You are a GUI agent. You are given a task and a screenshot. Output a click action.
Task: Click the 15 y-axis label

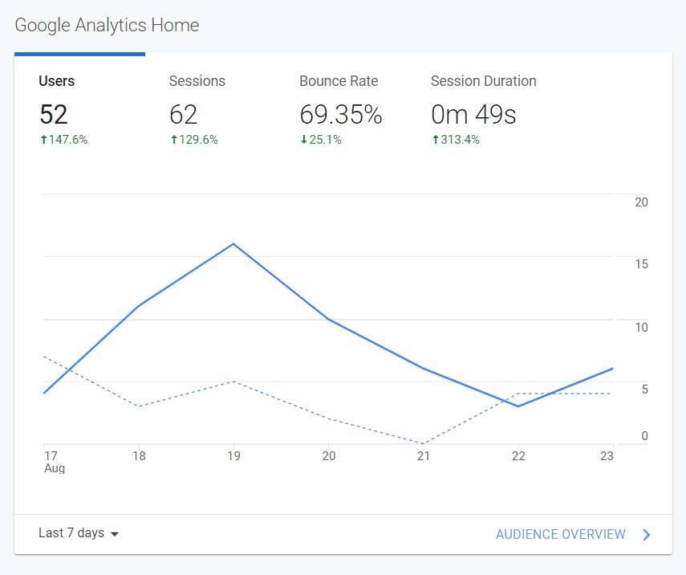point(641,264)
